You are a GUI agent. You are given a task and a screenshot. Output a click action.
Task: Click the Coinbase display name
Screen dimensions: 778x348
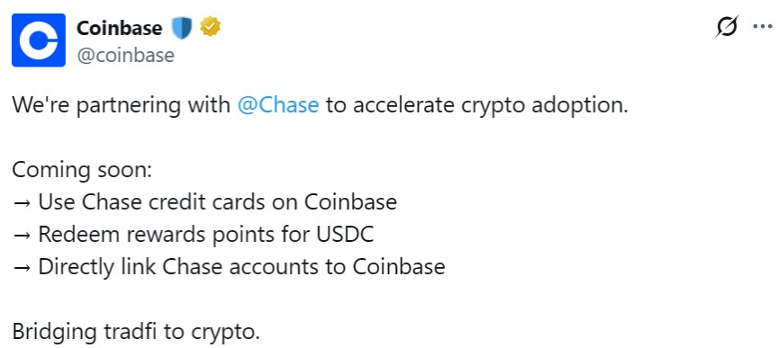[x=119, y=28]
